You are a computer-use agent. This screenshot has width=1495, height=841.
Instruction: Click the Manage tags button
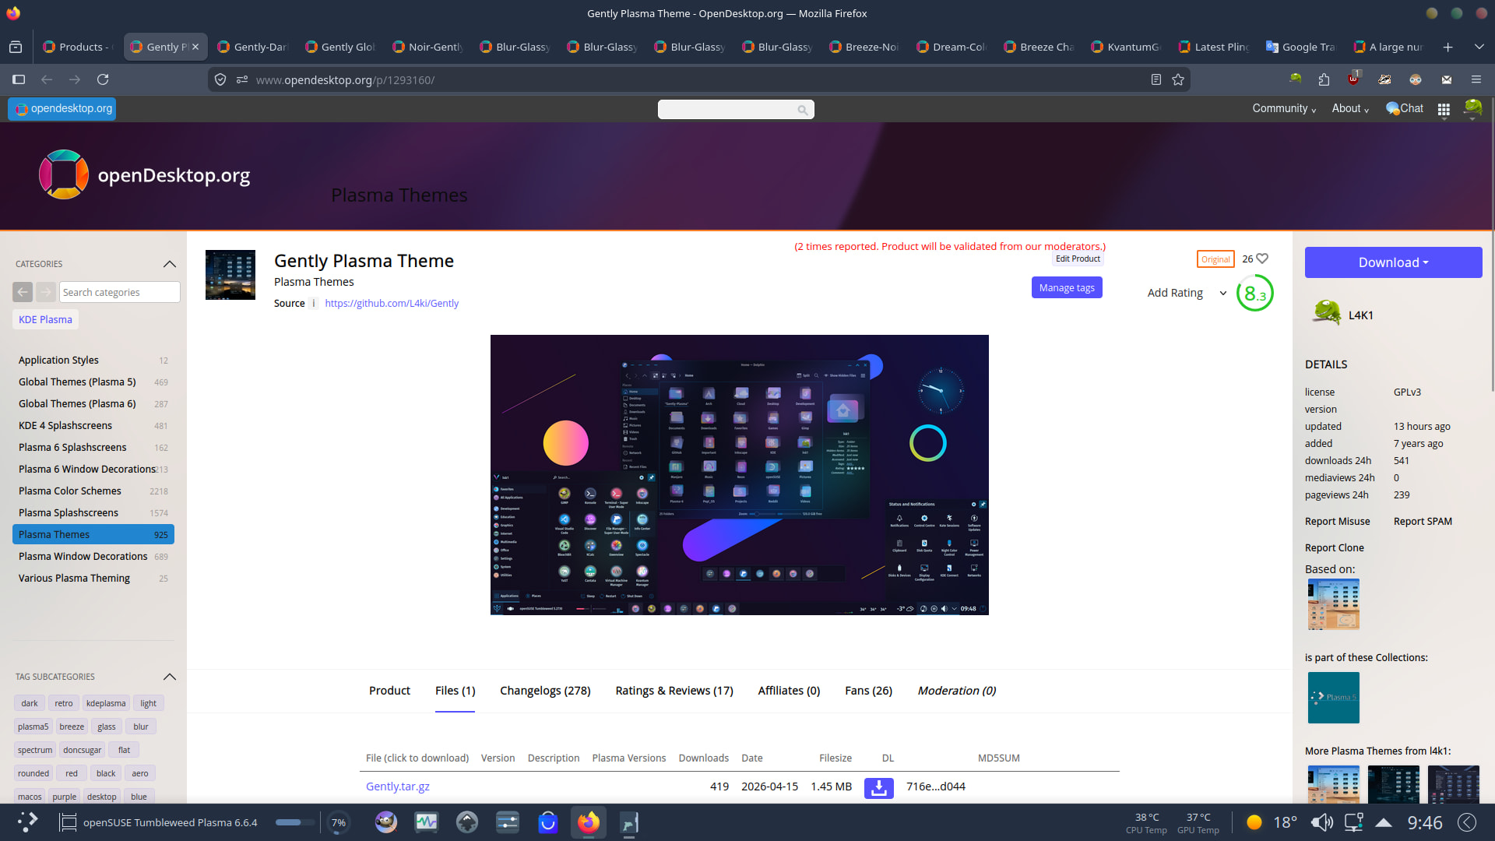click(x=1066, y=288)
